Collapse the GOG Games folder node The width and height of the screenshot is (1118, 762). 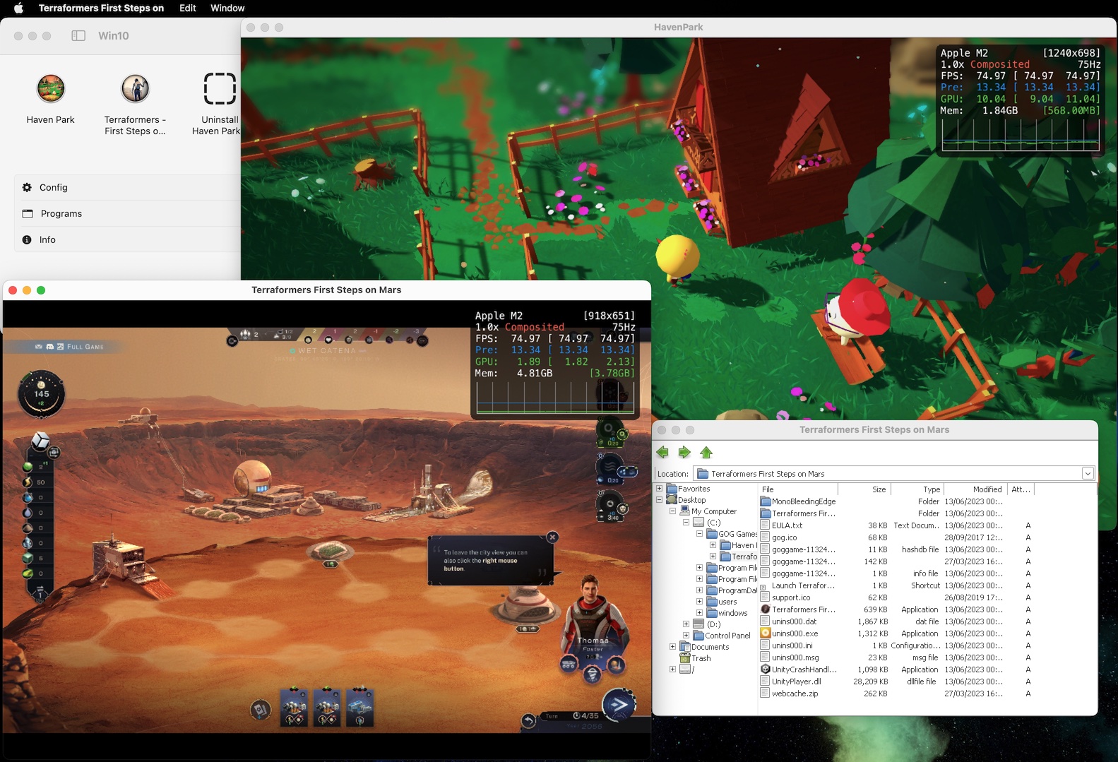click(x=699, y=534)
